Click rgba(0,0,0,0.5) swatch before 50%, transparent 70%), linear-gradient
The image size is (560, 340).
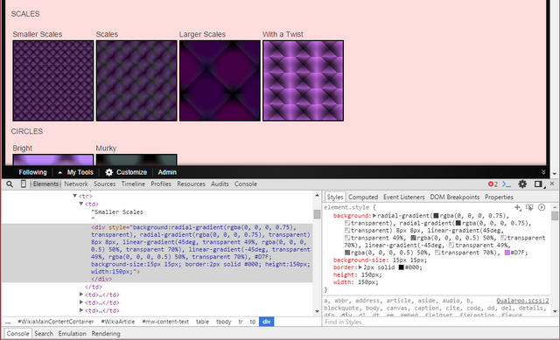click(x=413, y=238)
